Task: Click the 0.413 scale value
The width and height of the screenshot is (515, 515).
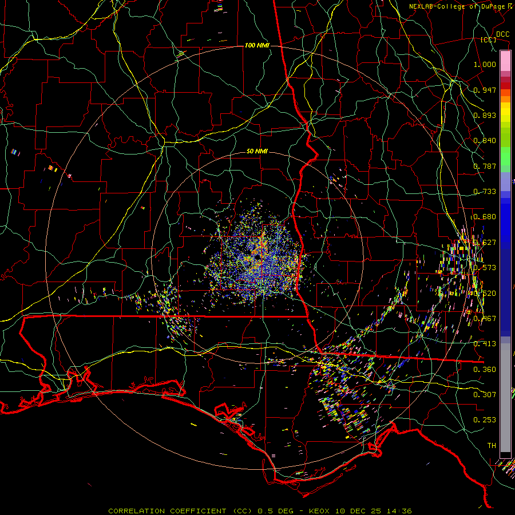Action: (x=485, y=344)
